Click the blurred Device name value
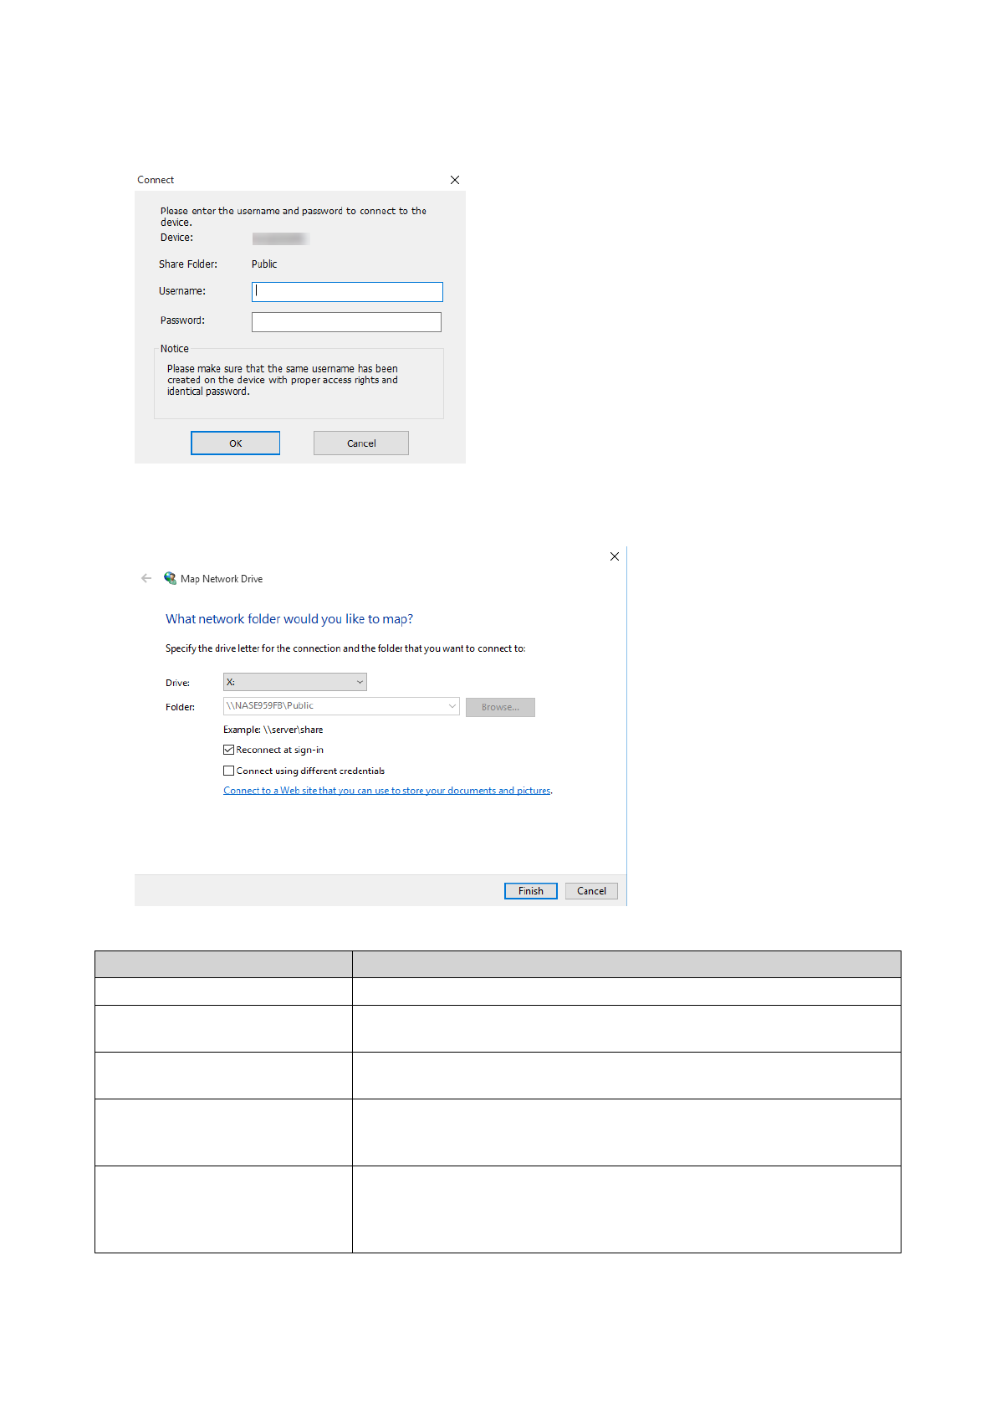 280,238
